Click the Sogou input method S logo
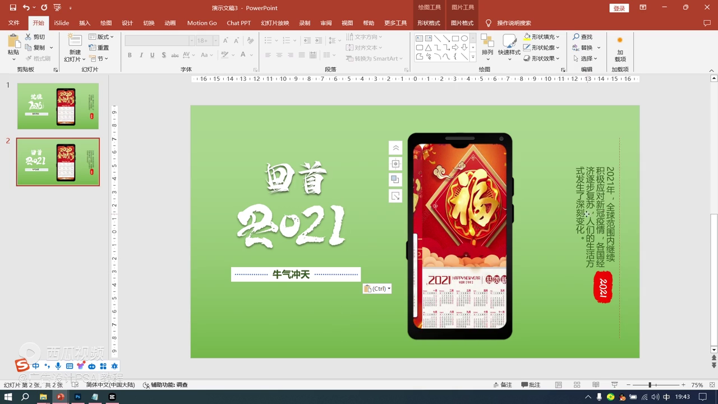718x404 pixels. (x=21, y=366)
